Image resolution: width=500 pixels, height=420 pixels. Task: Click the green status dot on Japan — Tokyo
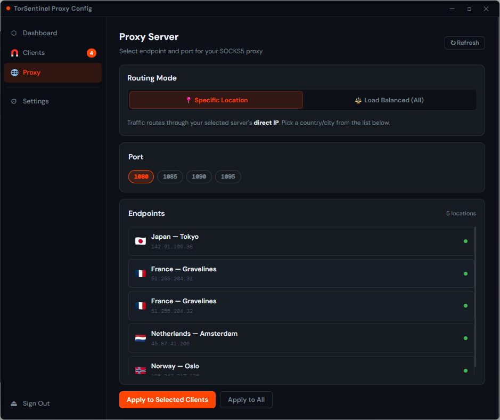tap(465, 241)
